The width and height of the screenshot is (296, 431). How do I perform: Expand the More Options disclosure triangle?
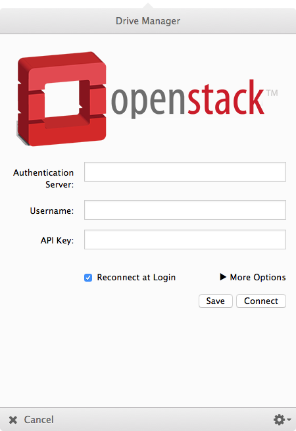[x=223, y=277]
